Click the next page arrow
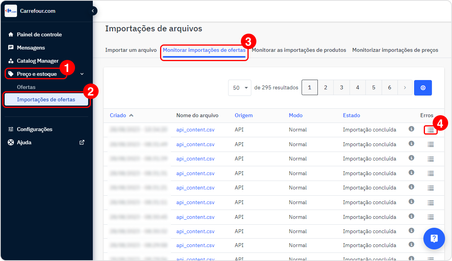 click(405, 87)
